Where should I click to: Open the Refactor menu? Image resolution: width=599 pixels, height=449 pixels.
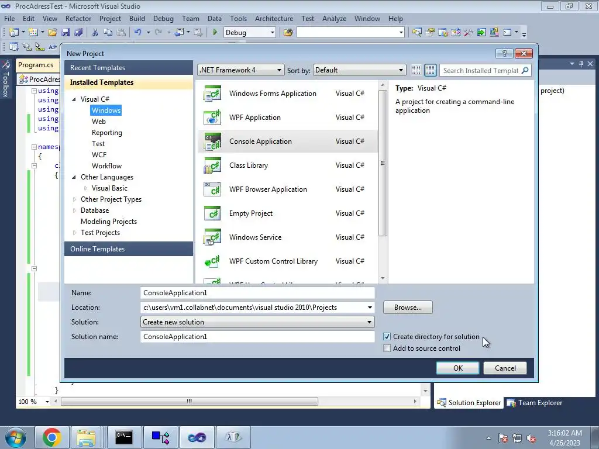click(78, 18)
